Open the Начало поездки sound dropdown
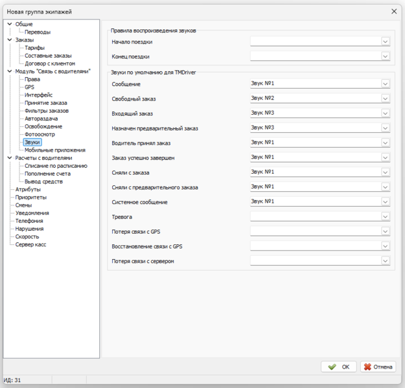 click(x=386, y=41)
